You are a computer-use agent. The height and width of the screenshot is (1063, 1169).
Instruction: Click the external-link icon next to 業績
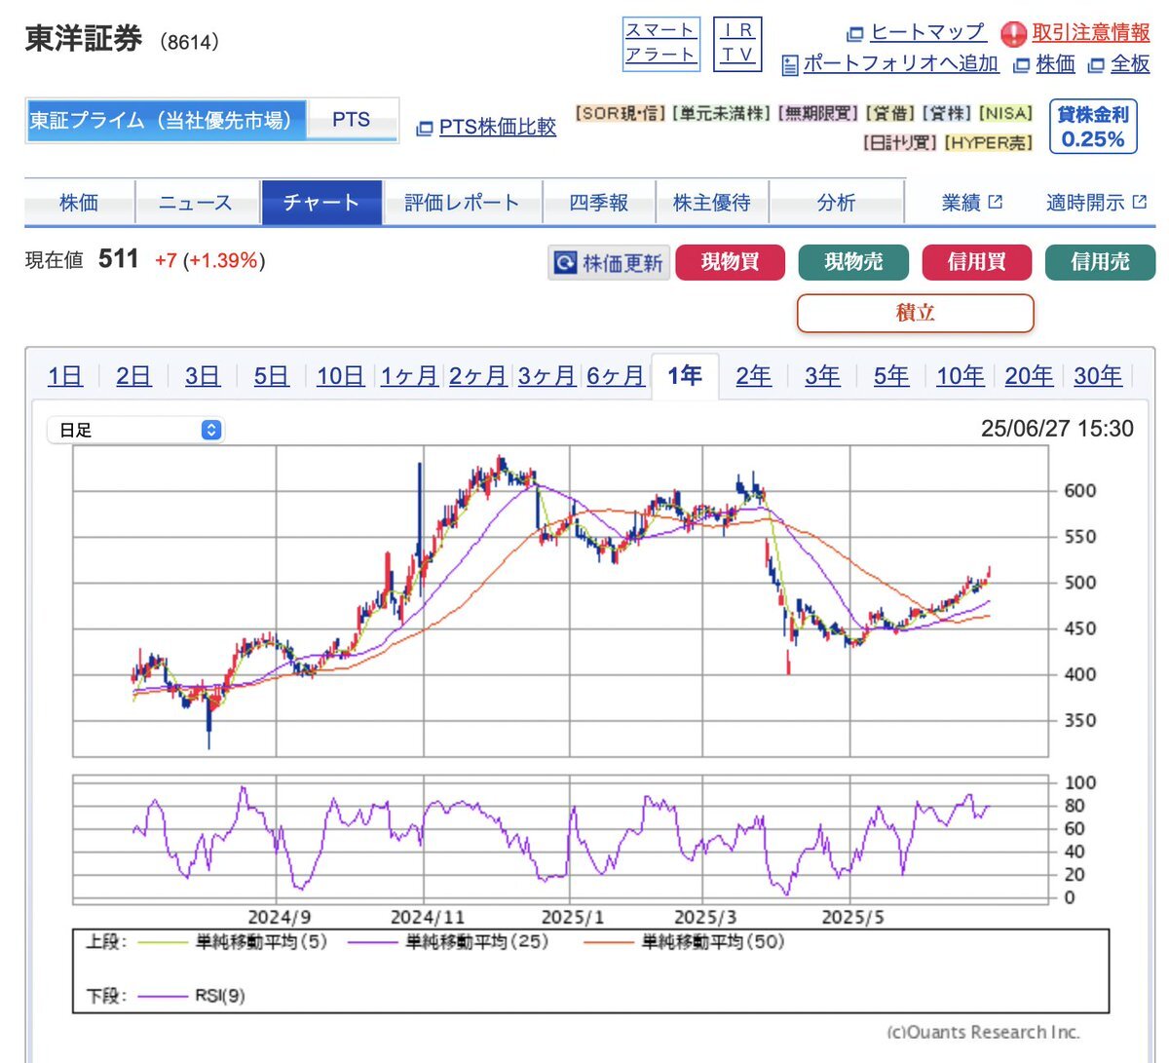pyautogui.click(x=995, y=202)
